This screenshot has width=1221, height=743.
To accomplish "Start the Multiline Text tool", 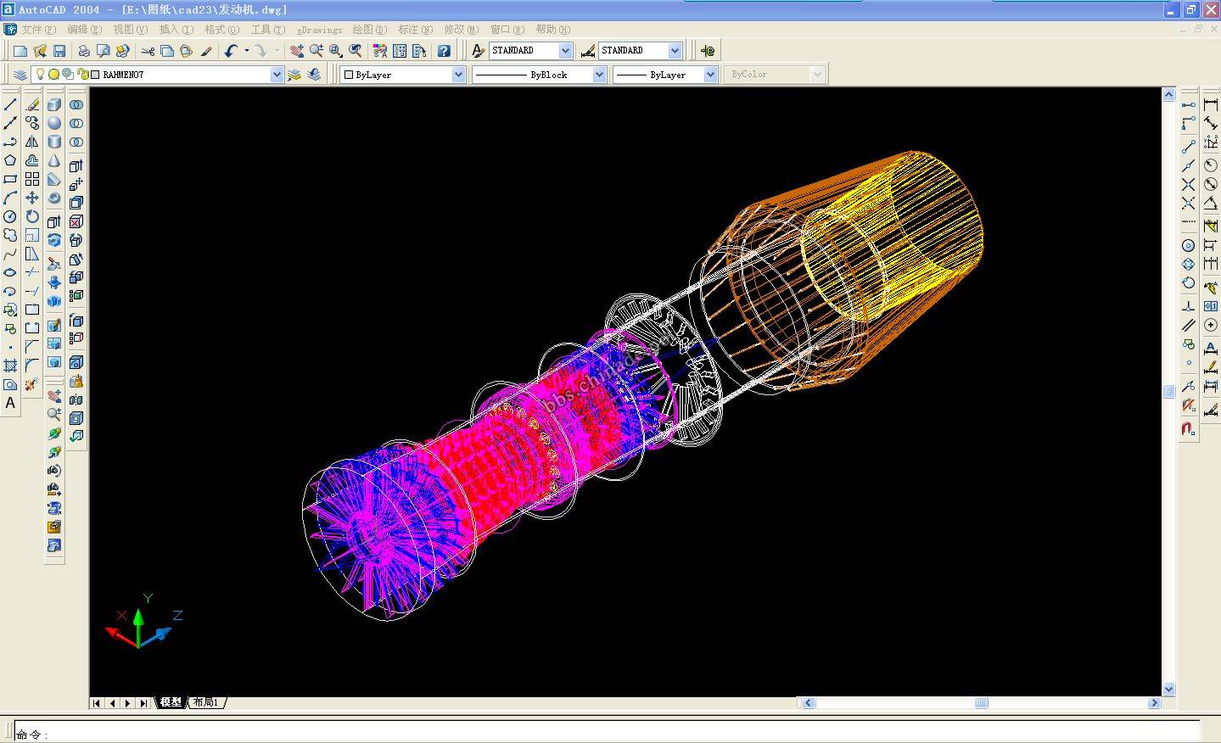I will click(x=10, y=404).
